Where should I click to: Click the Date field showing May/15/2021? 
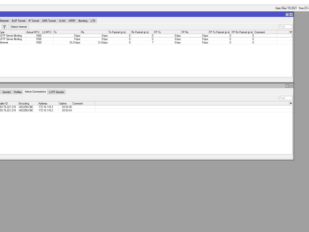click(290, 8)
